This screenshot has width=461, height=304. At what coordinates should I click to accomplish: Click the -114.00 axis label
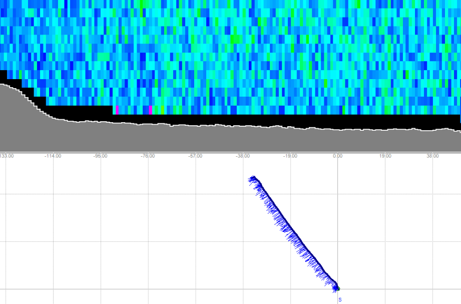[x=53, y=156]
